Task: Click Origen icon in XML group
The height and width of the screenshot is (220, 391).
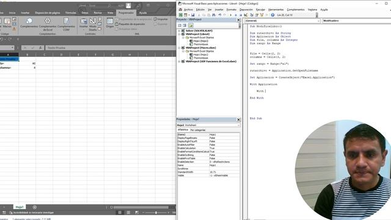Action: (x=110, y=21)
